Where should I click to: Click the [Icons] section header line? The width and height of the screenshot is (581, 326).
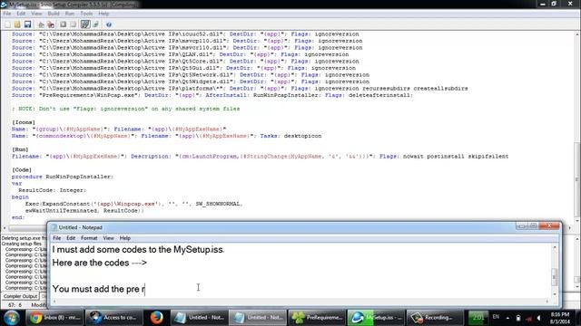click(x=24, y=122)
